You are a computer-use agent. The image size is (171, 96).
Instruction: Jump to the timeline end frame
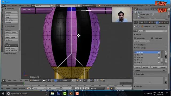click(88, 89)
